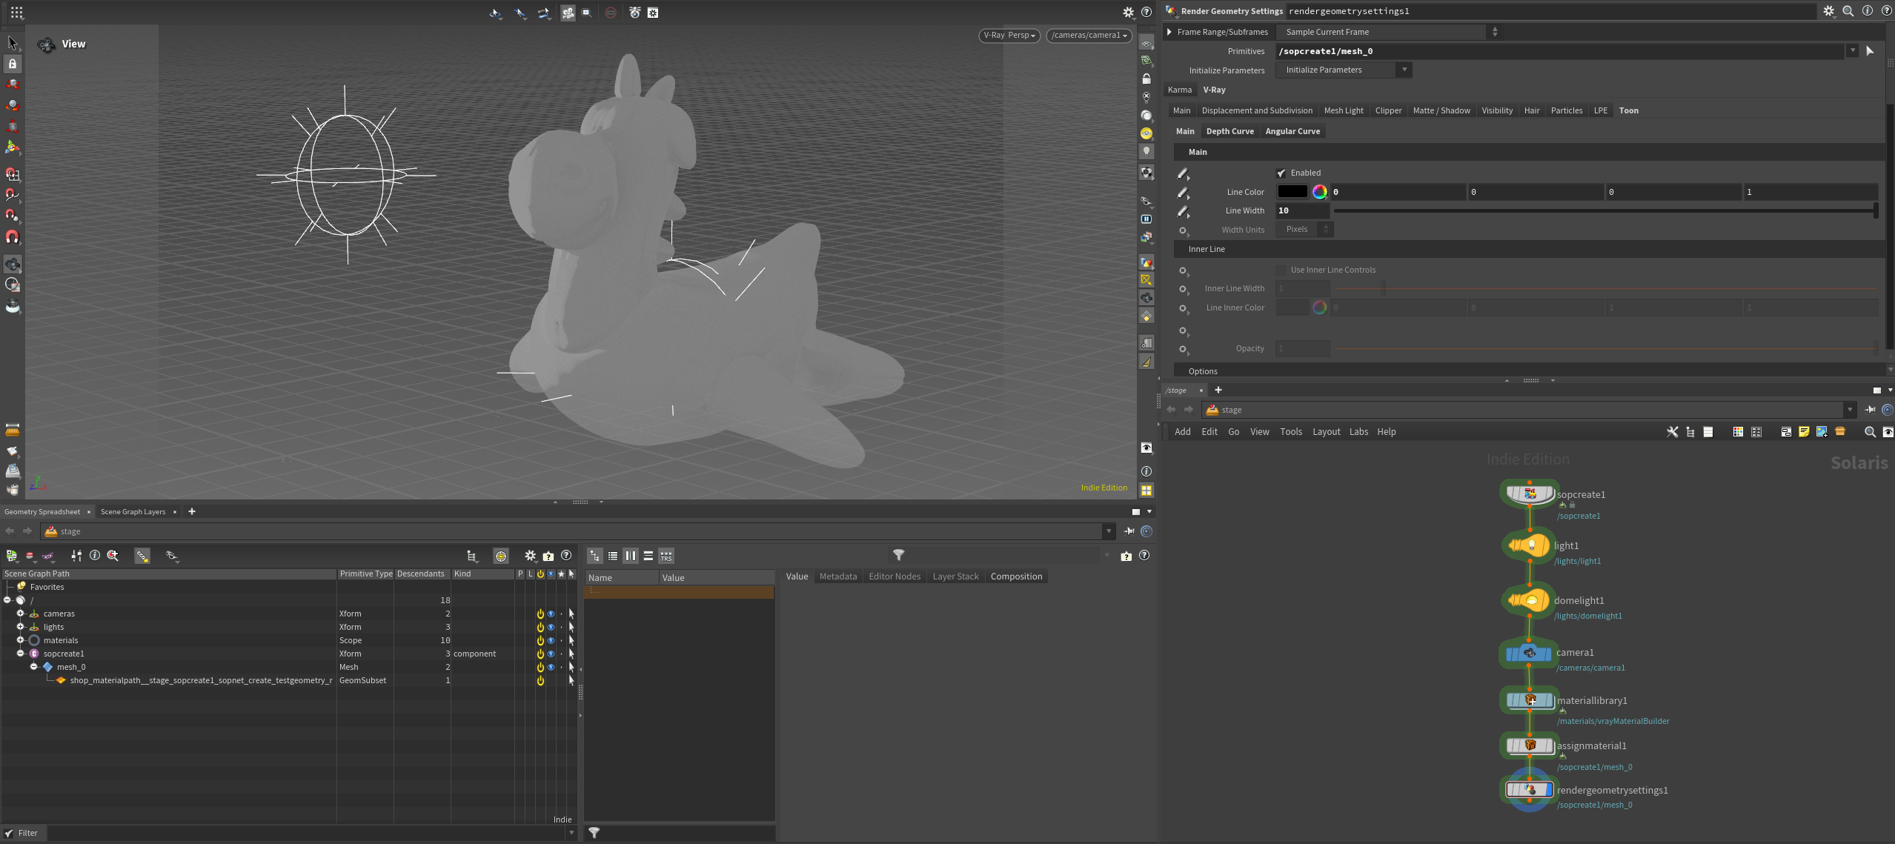Click magnet snapping tool in left toolbar
The image size is (1895, 844).
click(x=12, y=237)
